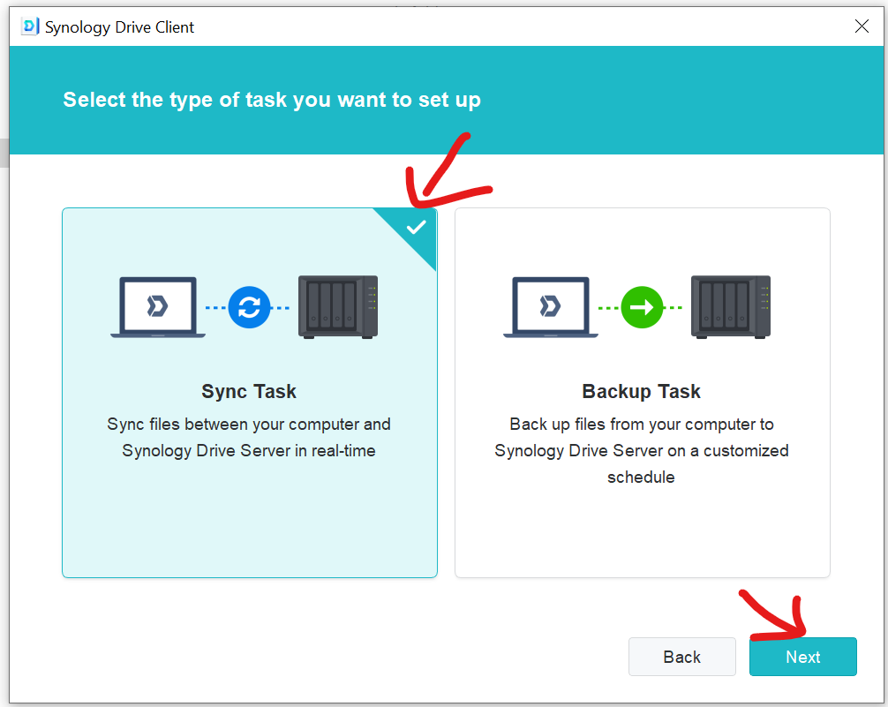Click the green backup arrow icon
Viewport: 888px width, 707px height.
click(x=642, y=307)
